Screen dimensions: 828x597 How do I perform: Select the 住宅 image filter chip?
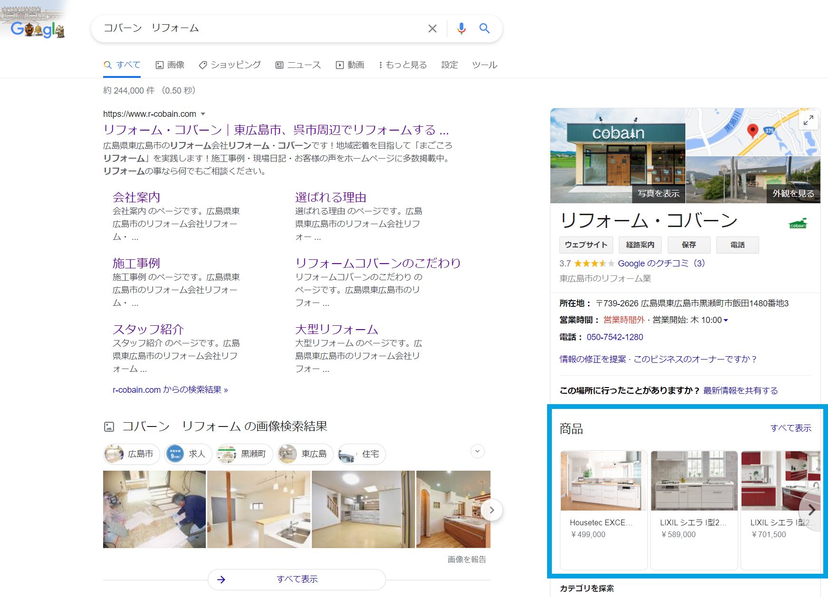point(361,454)
